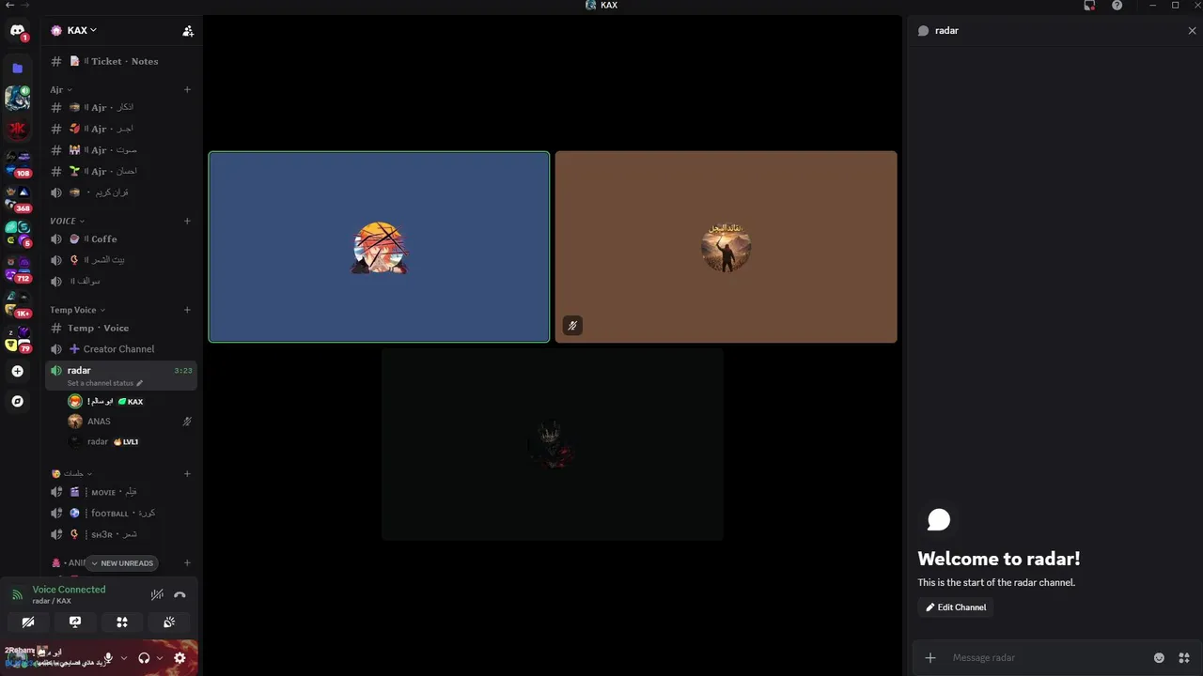Select radar voice channel row
Viewport: 1203px width, 676px height.
(x=121, y=376)
